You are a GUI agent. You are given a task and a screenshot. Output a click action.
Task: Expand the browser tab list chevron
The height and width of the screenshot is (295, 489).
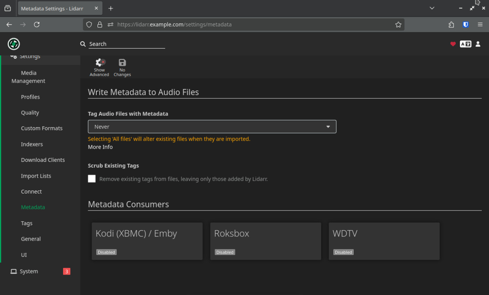[432, 8]
